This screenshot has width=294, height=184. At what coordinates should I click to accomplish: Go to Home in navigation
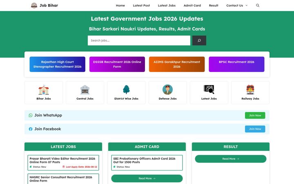click(x=120, y=5)
